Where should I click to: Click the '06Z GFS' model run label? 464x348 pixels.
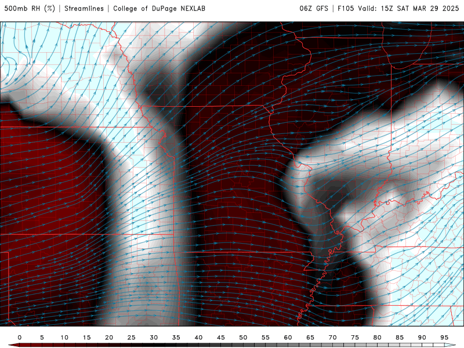click(314, 9)
